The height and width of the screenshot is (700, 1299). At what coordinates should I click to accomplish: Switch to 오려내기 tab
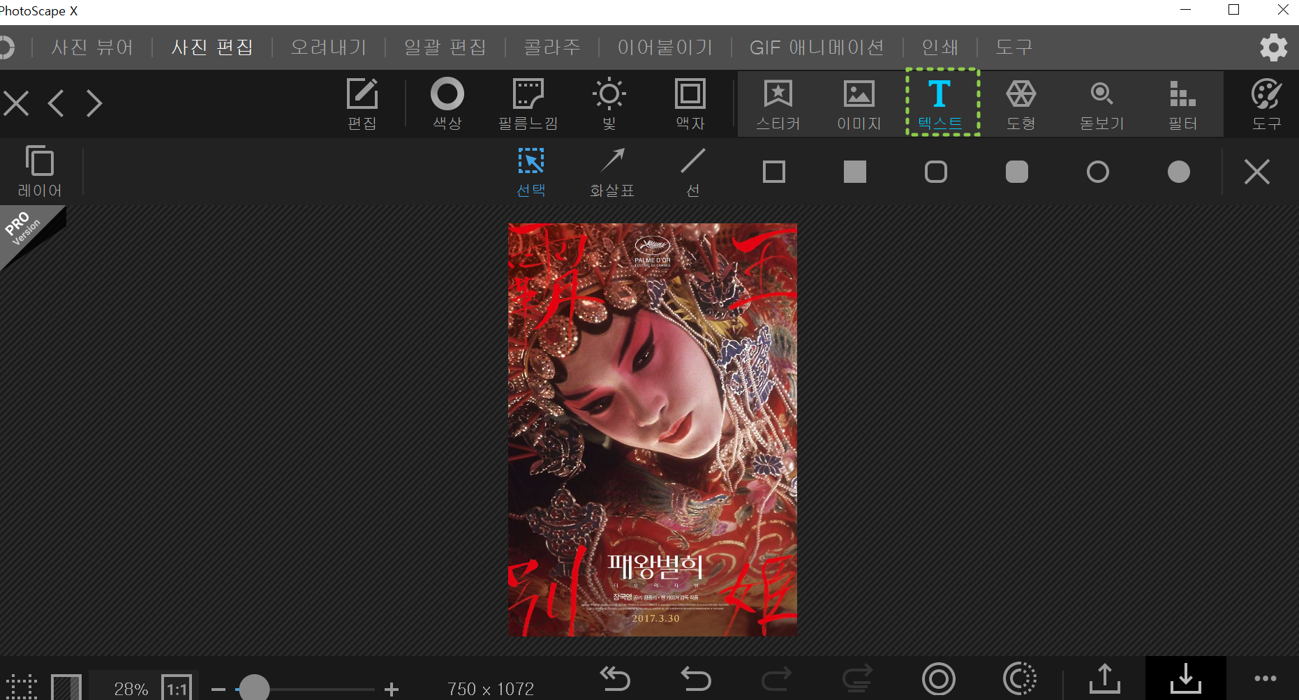pos(329,47)
